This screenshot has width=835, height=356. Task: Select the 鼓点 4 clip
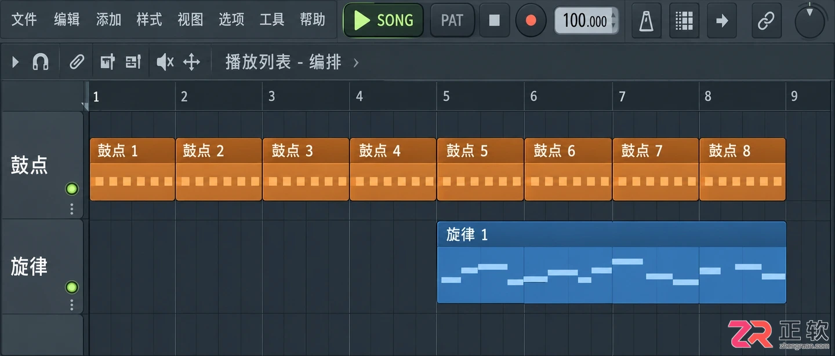[x=393, y=169]
